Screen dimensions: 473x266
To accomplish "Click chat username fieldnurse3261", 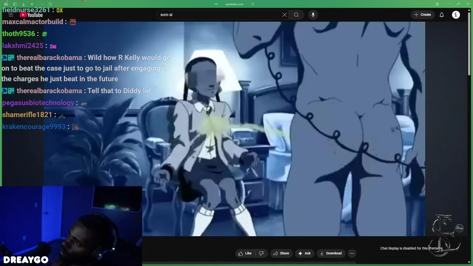I will pos(26,10).
